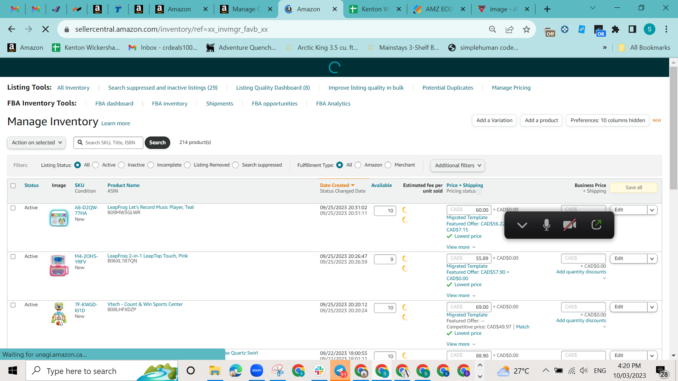Open the Chrome profile avatar S
This screenshot has height=381, width=678.
pyautogui.click(x=649, y=29)
